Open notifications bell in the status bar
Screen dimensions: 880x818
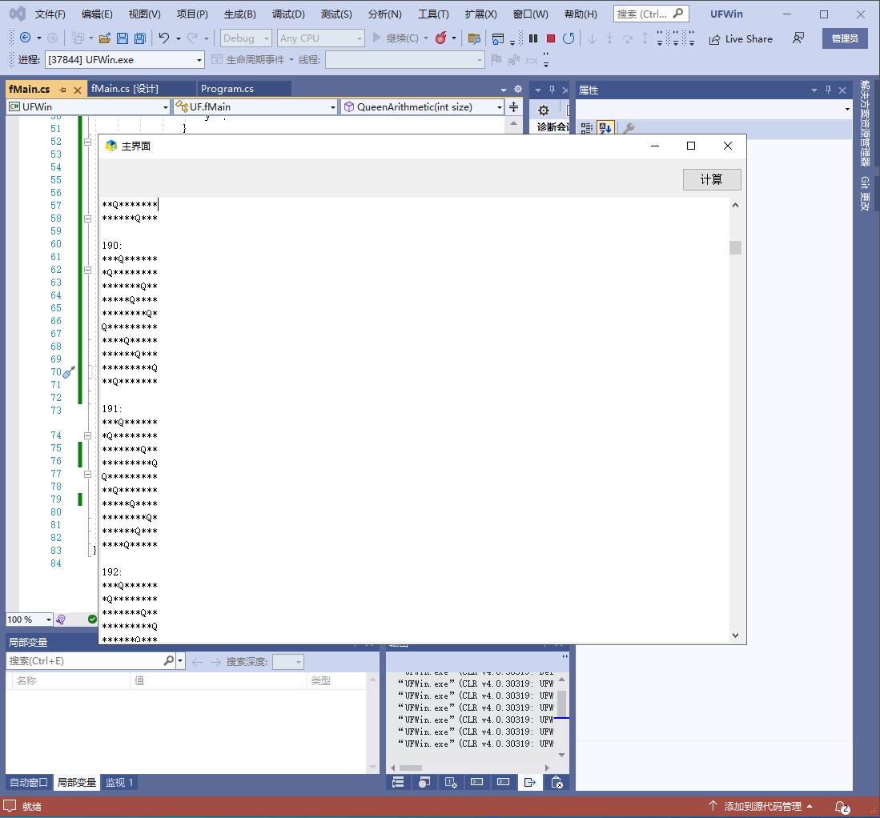point(842,807)
